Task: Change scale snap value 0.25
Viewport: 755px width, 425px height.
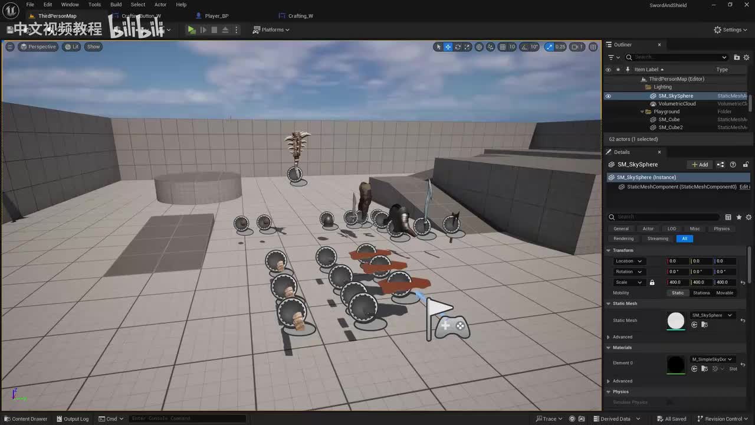Action: [x=560, y=47]
